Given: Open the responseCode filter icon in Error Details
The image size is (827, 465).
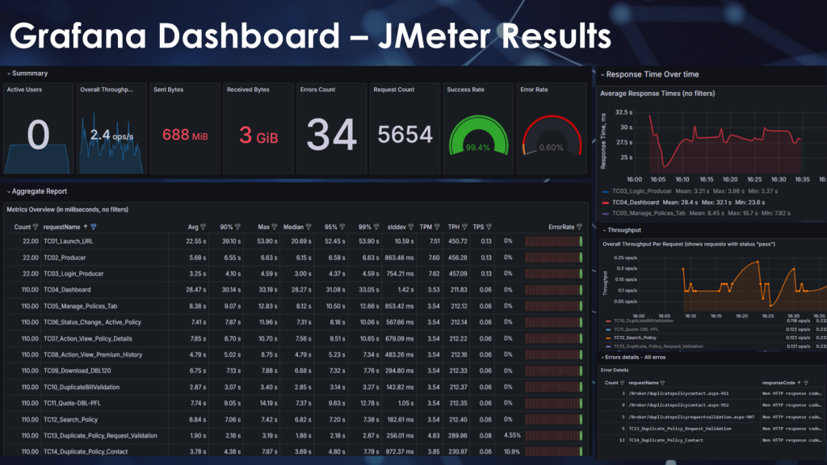Looking at the screenshot, I should (806, 383).
